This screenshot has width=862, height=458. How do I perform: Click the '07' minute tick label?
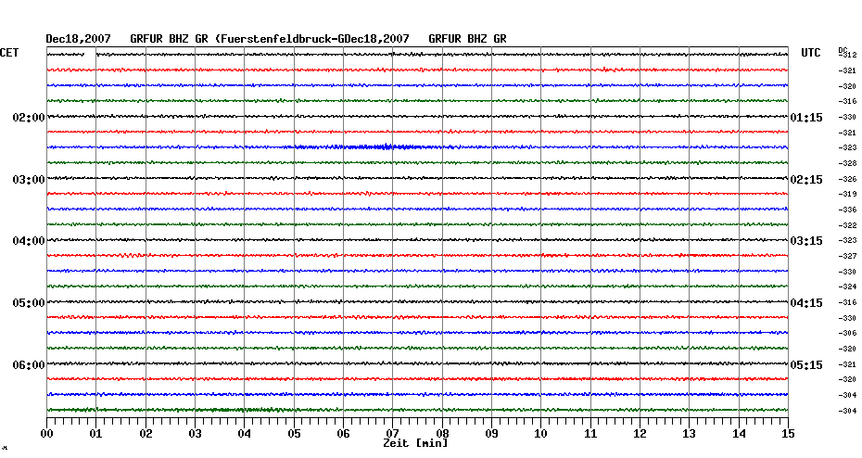(392, 433)
